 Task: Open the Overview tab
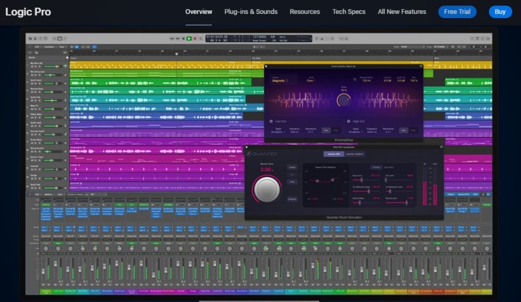pos(199,12)
